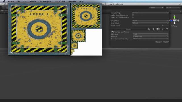This screenshot has width=182, height=102.
Task: Enable Alpha from Grayscale checkbox
Action: tap(133, 15)
